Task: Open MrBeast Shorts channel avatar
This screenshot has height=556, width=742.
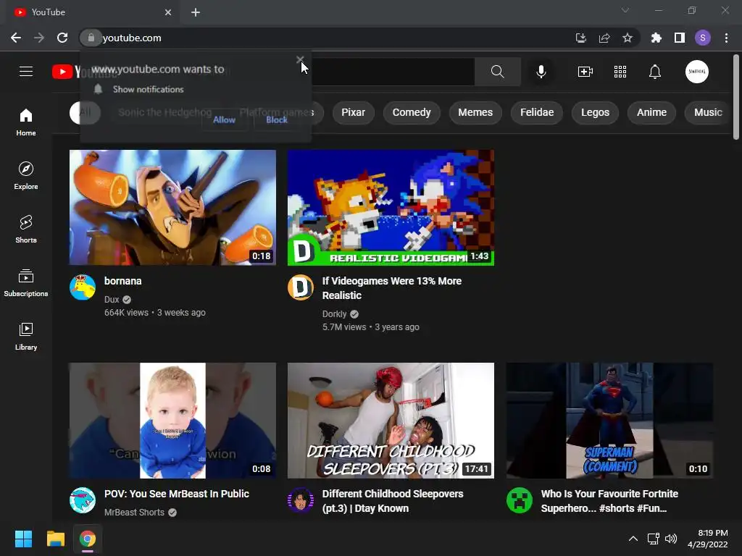Action: click(83, 500)
